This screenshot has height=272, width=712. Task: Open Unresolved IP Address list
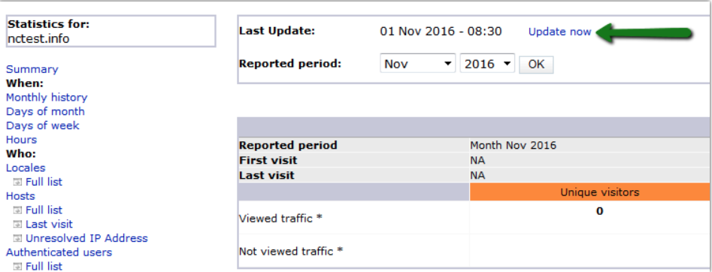click(x=86, y=238)
